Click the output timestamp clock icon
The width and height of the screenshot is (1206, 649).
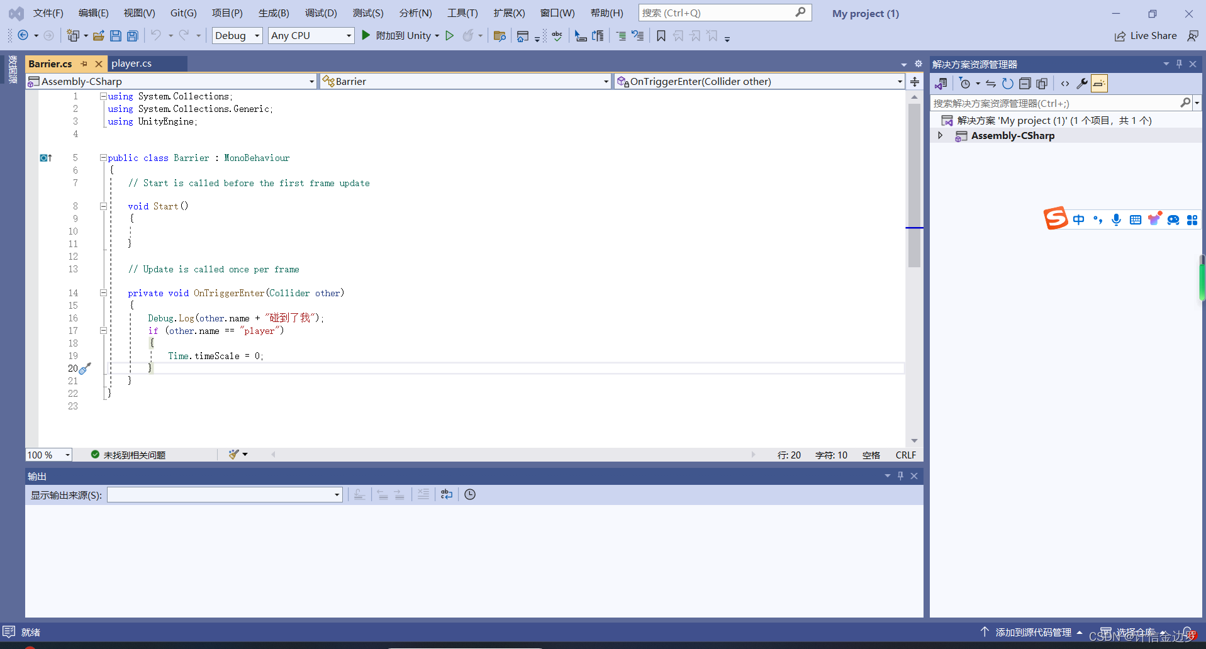470,494
